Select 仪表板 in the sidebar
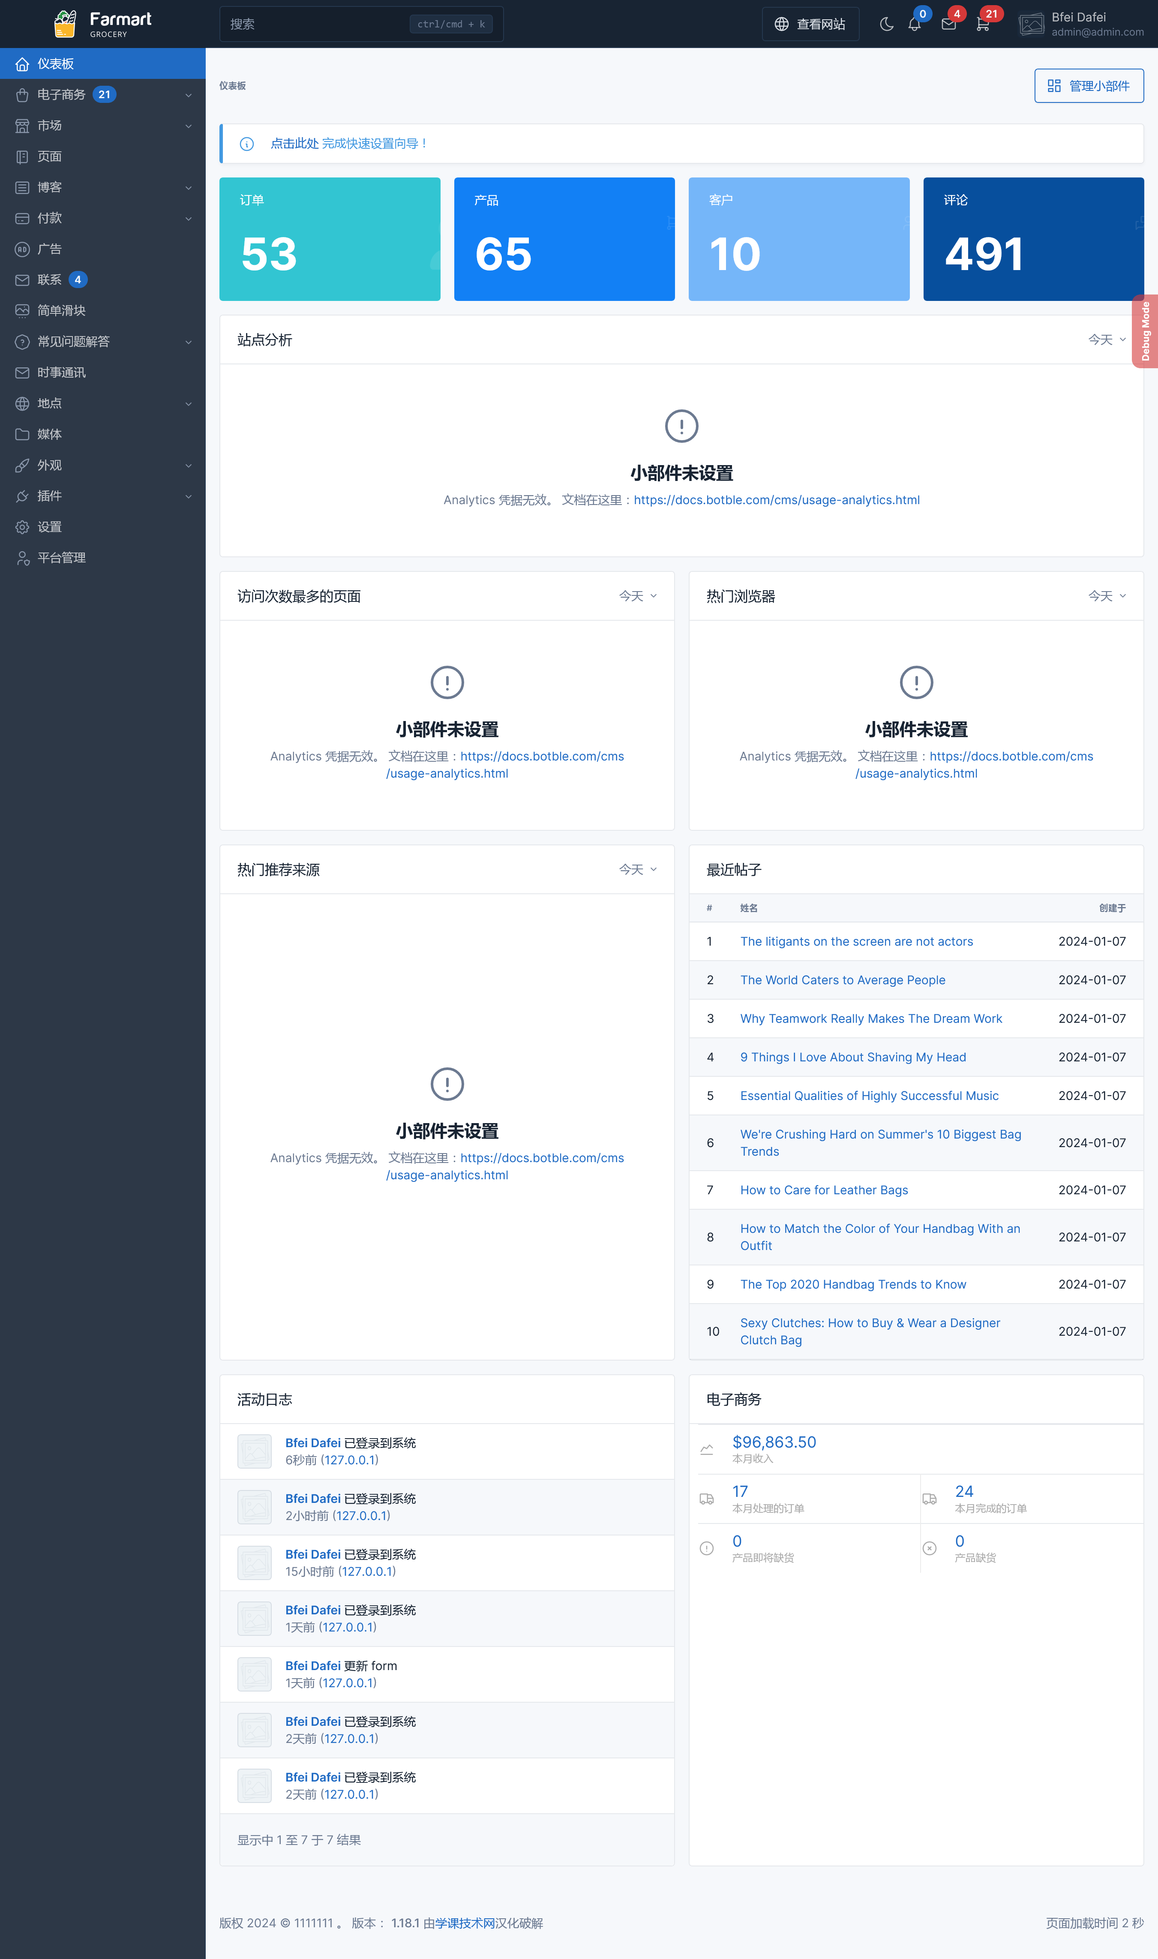 [55, 64]
